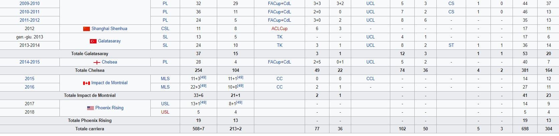Visit the Phoenix Rising club link
This screenshot has height=136, width=559.
coord(109,108)
